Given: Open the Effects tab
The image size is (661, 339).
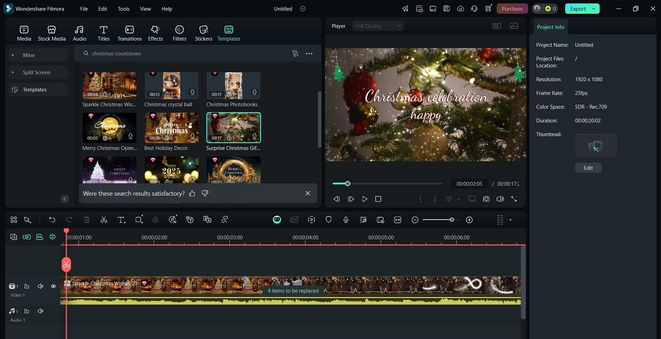Looking at the screenshot, I should pos(155,33).
